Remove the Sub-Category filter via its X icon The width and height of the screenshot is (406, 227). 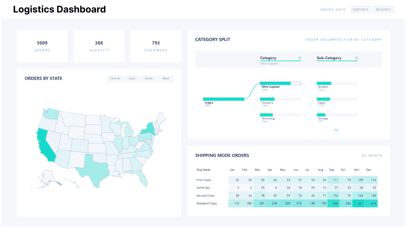[x=357, y=58]
